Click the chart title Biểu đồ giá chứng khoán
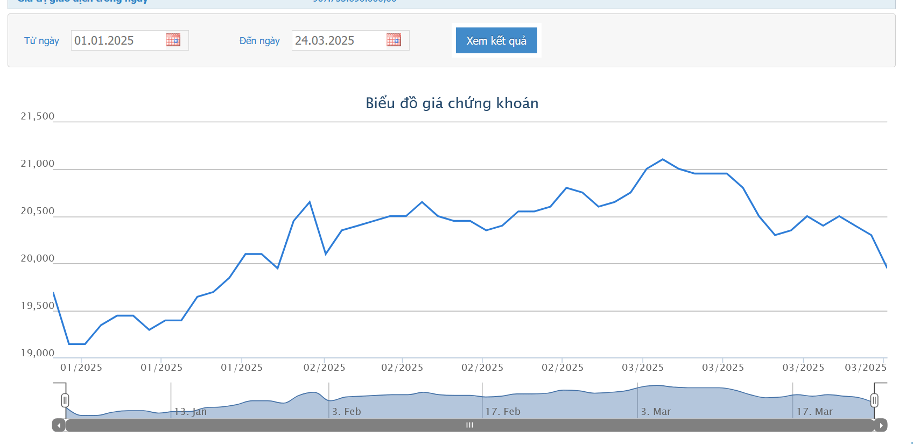The height and width of the screenshot is (444, 913). point(452,103)
